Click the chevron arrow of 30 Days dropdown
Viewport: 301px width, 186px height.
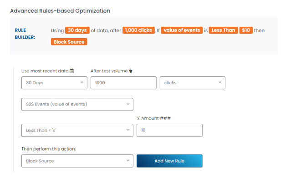(82, 82)
